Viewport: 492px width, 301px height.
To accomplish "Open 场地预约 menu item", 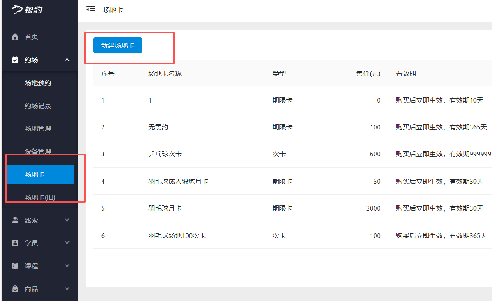I will coord(38,83).
